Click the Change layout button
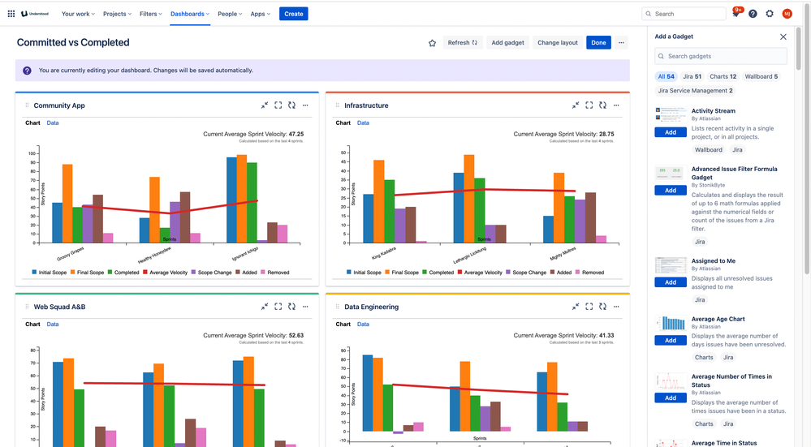This screenshot has width=811, height=447. coord(557,43)
